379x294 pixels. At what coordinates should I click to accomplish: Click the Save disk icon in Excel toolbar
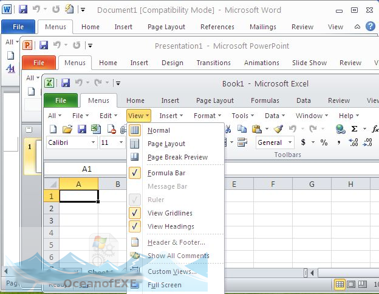pos(82,129)
